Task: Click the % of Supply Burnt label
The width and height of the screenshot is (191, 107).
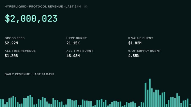Action: (145, 51)
